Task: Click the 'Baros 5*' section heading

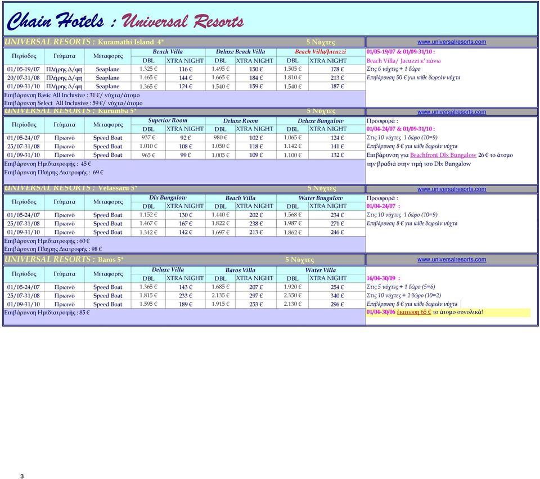Action: (111, 260)
